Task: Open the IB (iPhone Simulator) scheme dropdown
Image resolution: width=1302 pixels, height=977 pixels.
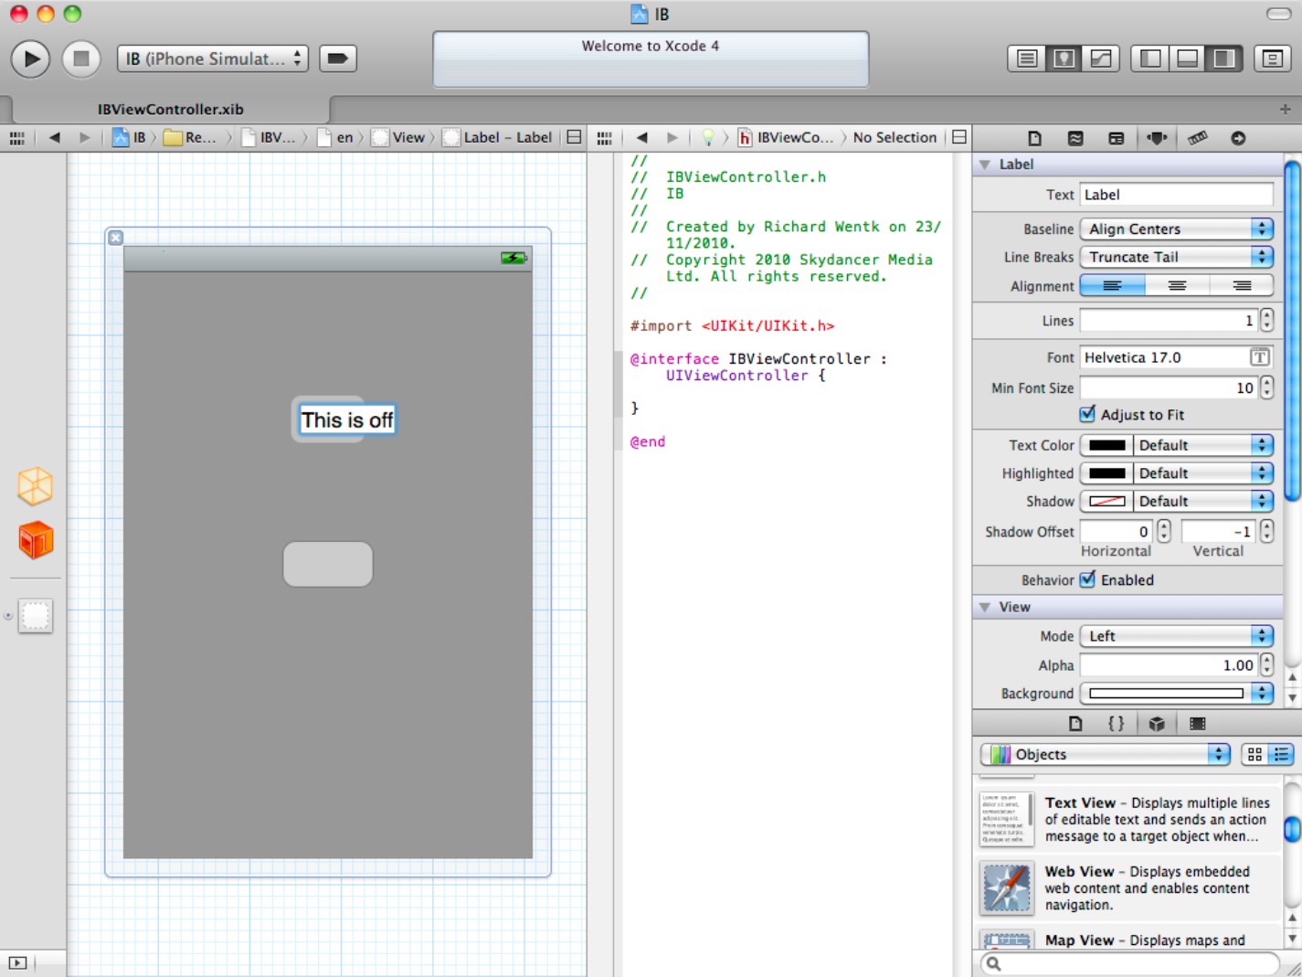Action: 212,58
